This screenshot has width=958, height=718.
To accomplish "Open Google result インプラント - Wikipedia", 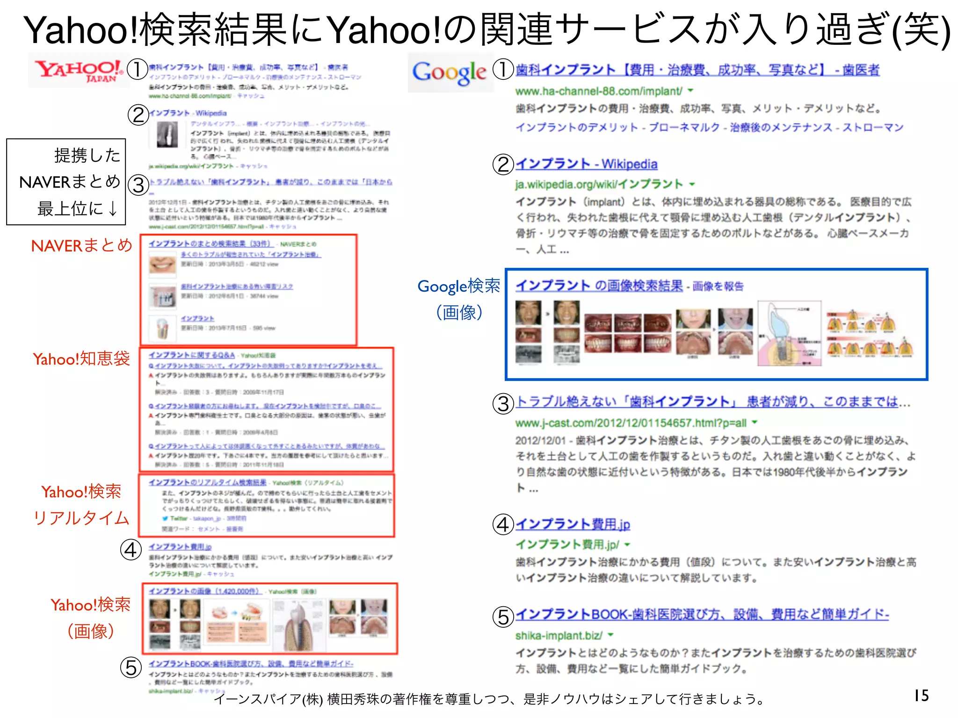I will pos(586,164).
